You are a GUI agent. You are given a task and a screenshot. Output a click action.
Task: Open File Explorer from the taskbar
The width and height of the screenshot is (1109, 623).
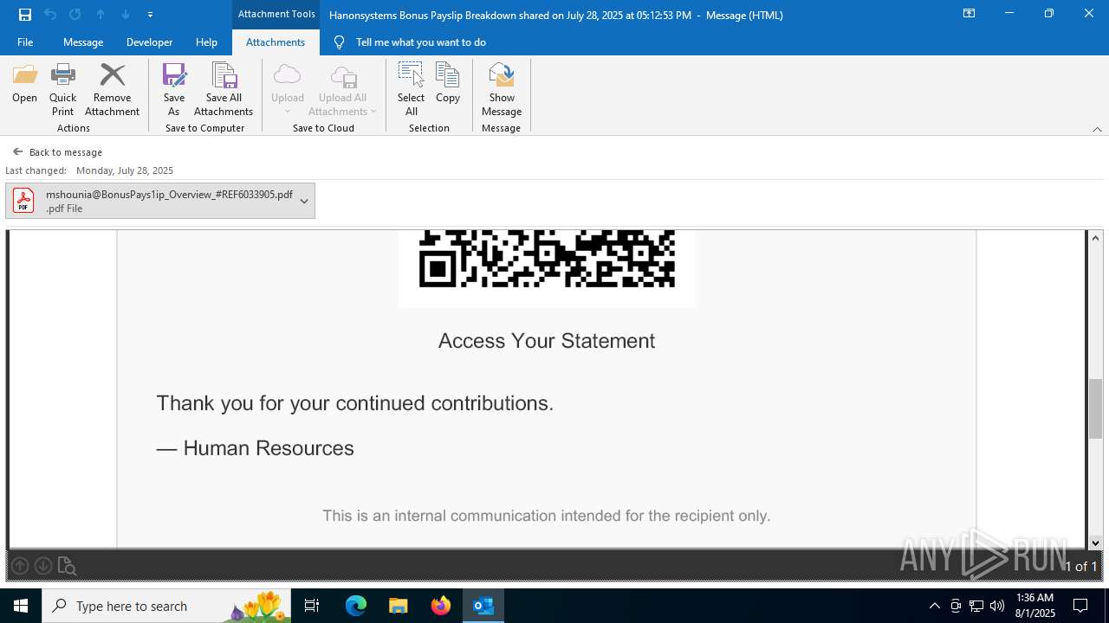(399, 606)
